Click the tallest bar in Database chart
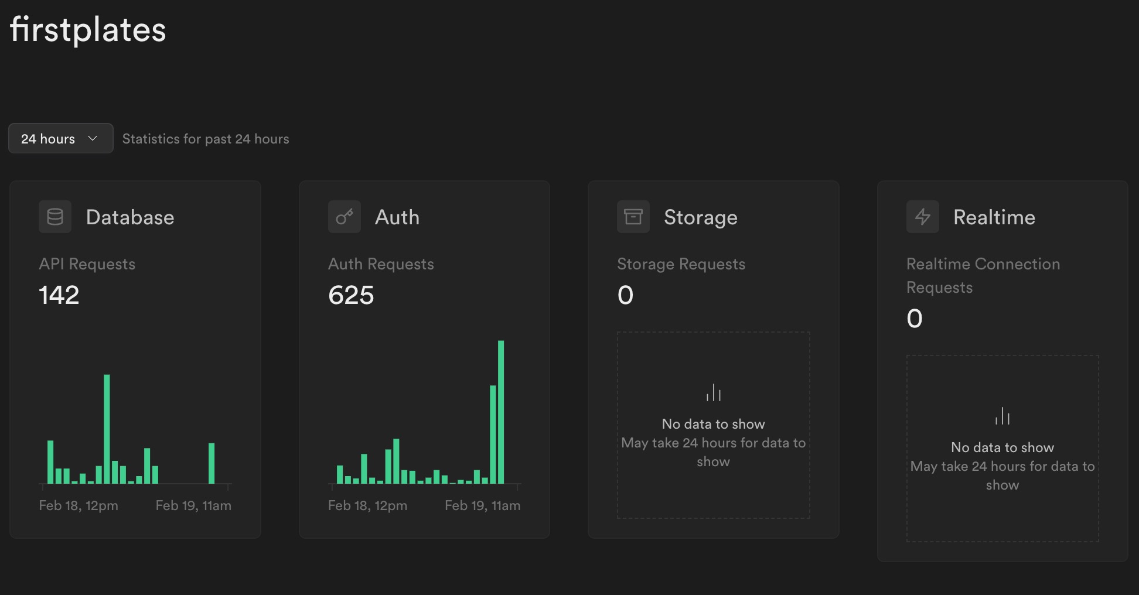Screen dimensions: 1139x595 click(107, 429)
